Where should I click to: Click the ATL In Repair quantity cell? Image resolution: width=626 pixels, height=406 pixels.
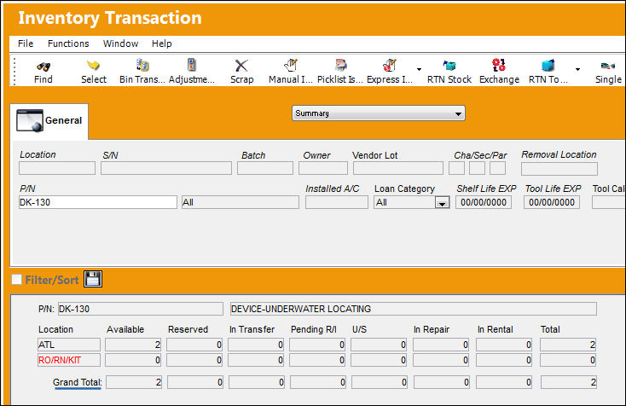[x=441, y=345]
